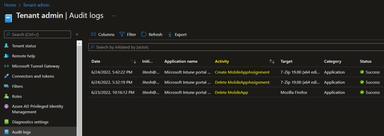Click the Status column header
Screen dimensions: 384x136
(366, 61)
